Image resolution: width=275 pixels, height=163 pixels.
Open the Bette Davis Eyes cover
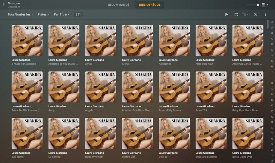coord(248,133)
